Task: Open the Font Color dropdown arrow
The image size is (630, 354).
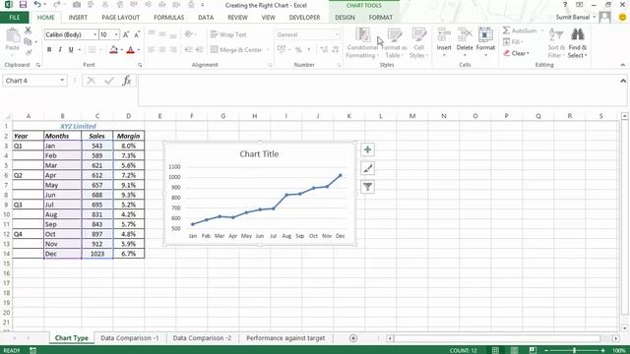Action: (138, 50)
